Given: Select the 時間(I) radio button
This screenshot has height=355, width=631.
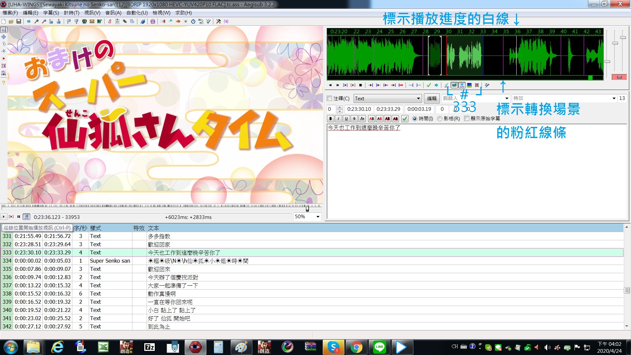Looking at the screenshot, I should click(x=415, y=118).
